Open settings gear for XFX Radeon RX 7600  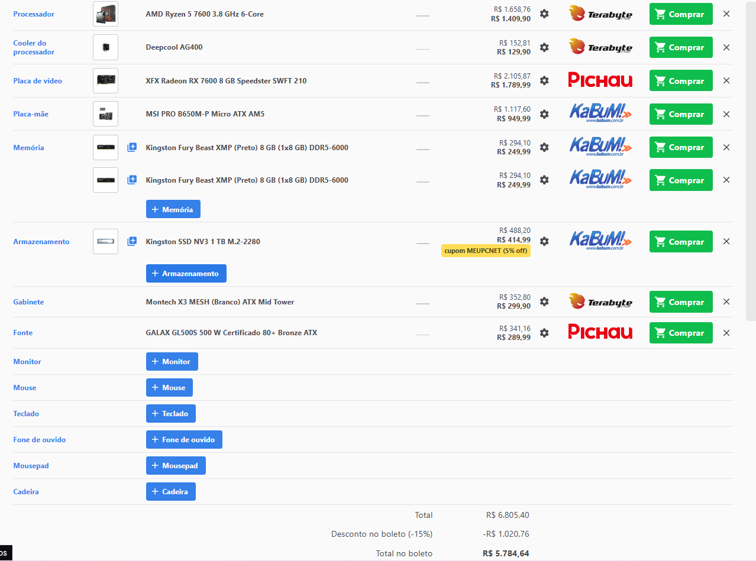(x=544, y=80)
